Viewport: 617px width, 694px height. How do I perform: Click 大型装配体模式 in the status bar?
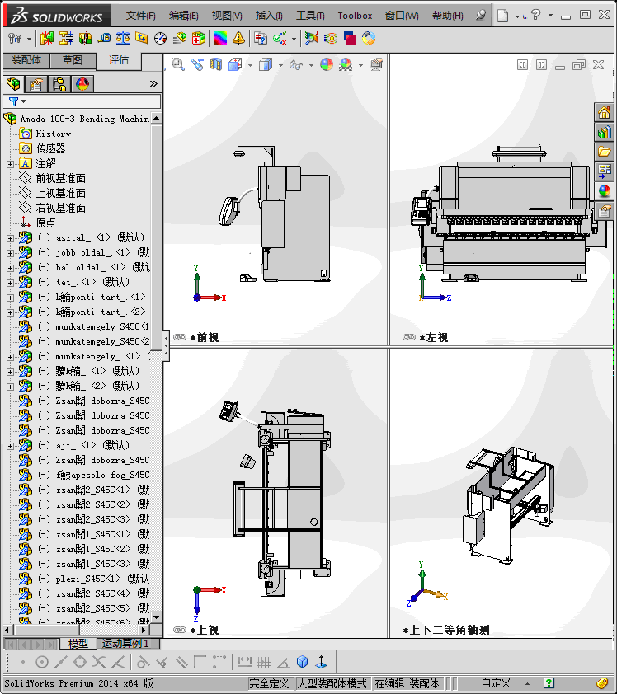pos(332,683)
